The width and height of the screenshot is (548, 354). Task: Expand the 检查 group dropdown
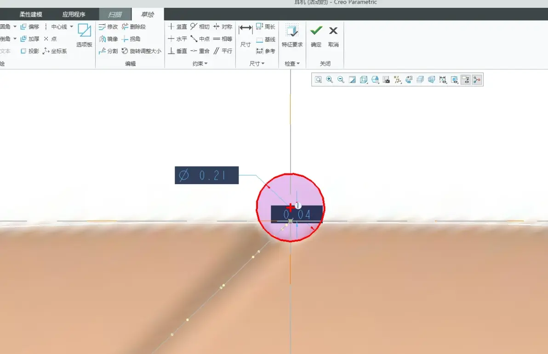click(x=292, y=63)
